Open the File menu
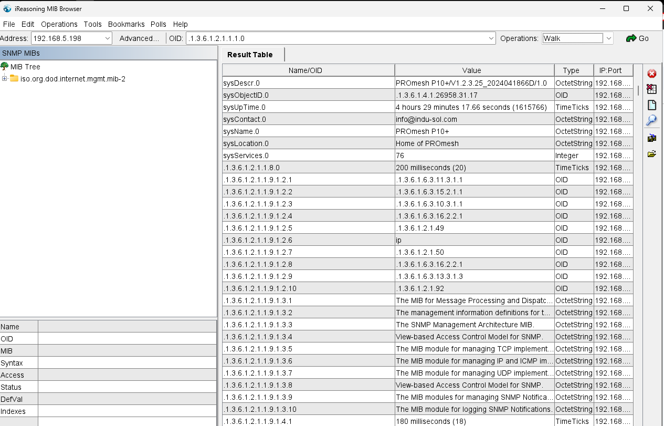The height and width of the screenshot is (426, 664). coord(9,24)
